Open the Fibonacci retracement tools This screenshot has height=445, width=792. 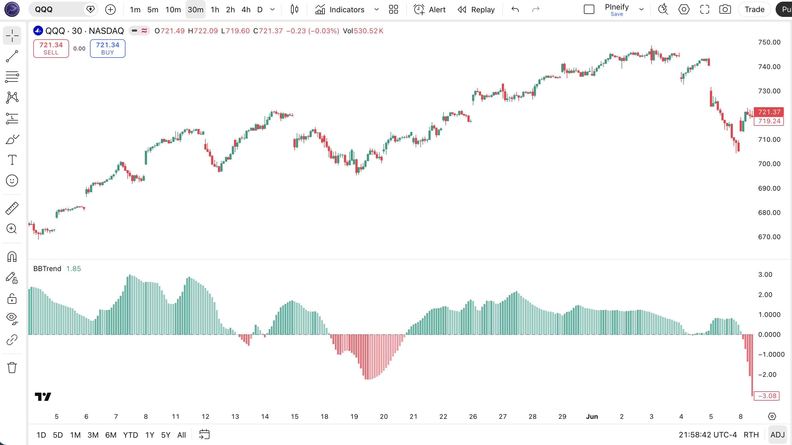coord(12,77)
